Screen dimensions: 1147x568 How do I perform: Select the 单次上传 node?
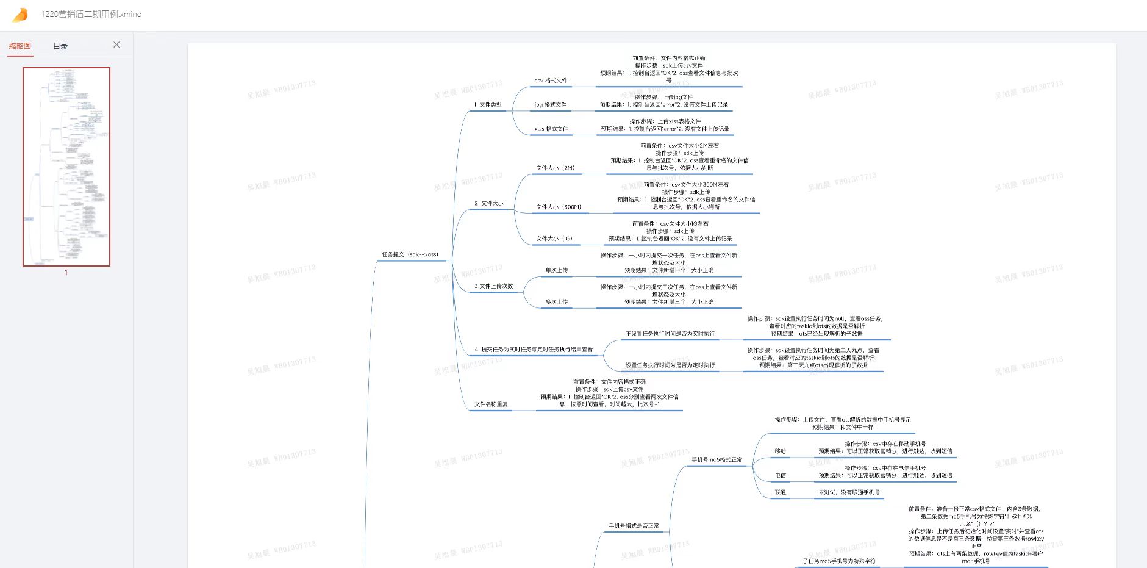pos(557,270)
